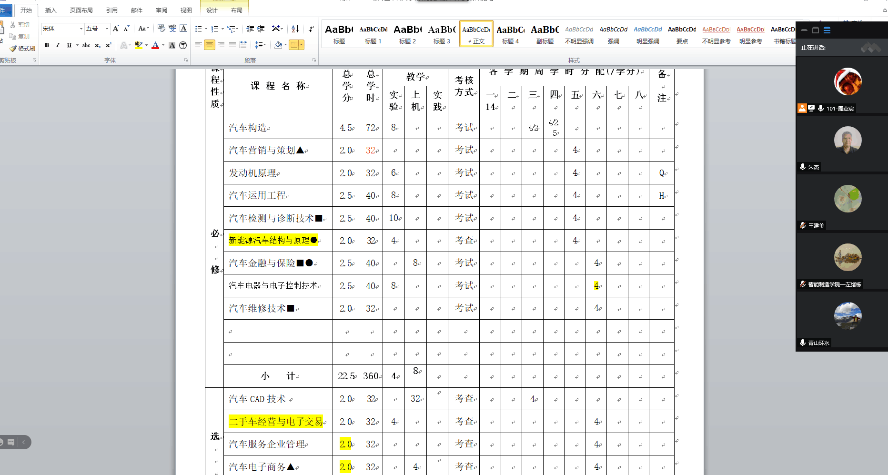Apply subscript formatting icon
Screen dimensions: 888x475
[x=97, y=45]
